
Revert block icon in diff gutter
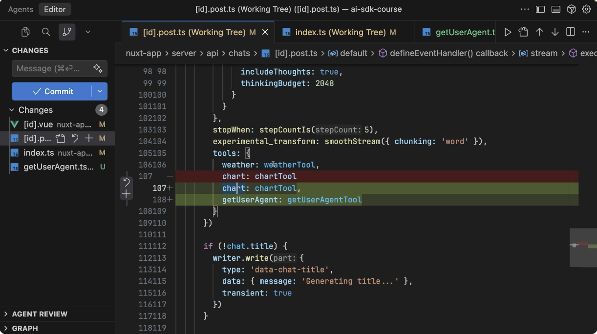[x=127, y=183]
